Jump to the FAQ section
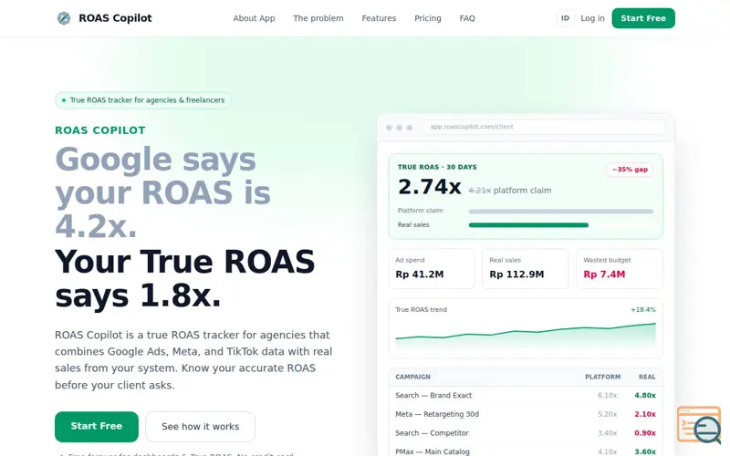Image resolution: width=730 pixels, height=456 pixels. 467,18
